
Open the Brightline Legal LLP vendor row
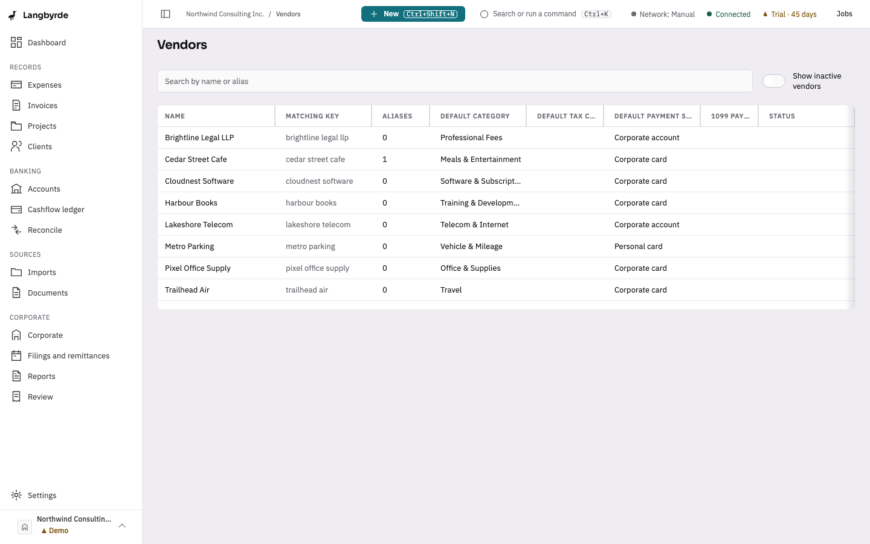click(x=506, y=138)
